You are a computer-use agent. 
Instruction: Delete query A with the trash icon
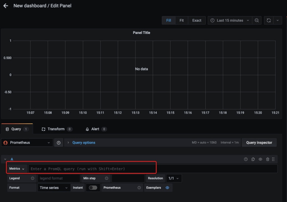coord(268,159)
